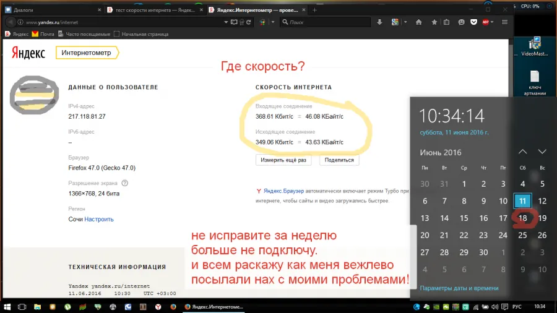Click the URL www.yandex.ru/internet address field
This screenshot has width=557, height=313.
click(x=121, y=22)
